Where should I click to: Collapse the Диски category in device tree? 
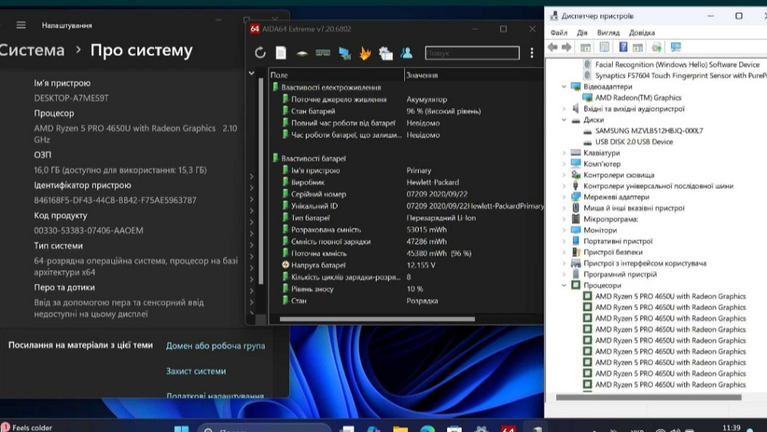coord(565,120)
